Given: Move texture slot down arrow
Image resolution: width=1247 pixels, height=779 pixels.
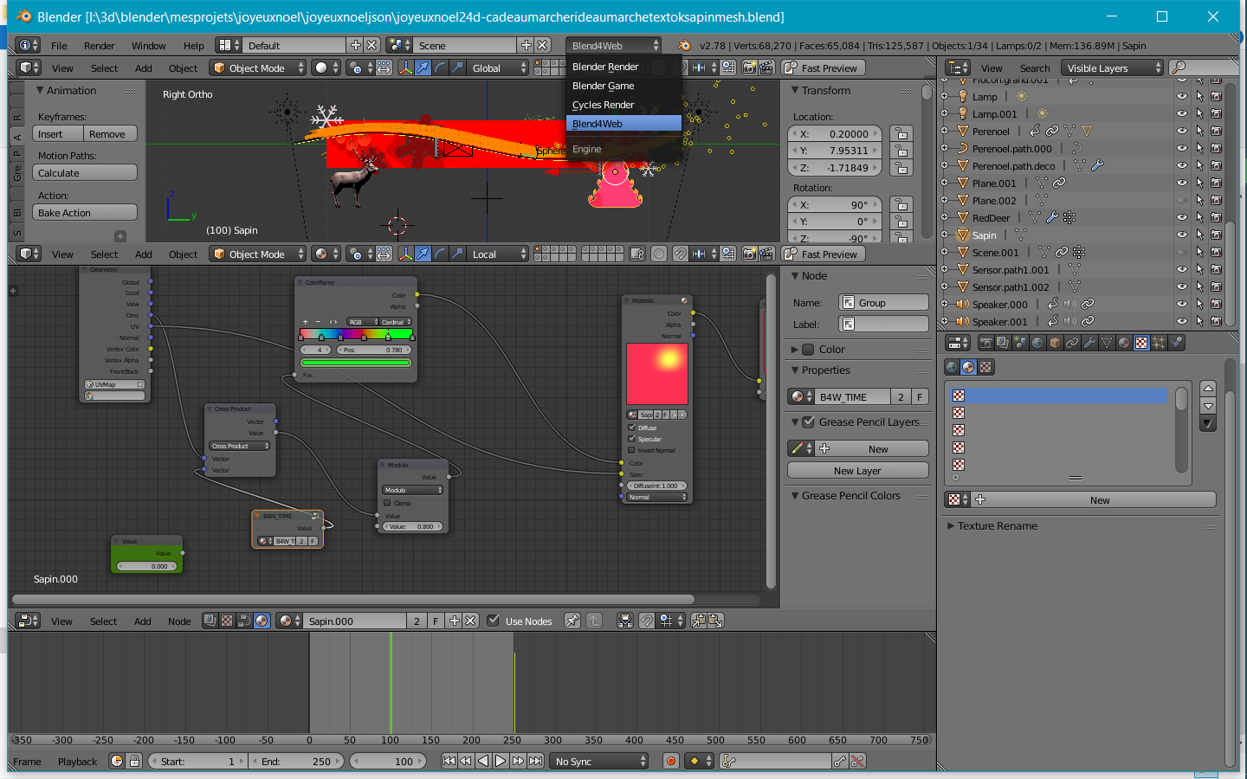Looking at the screenshot, I should pyautogui.click(x=1208, y=406).
